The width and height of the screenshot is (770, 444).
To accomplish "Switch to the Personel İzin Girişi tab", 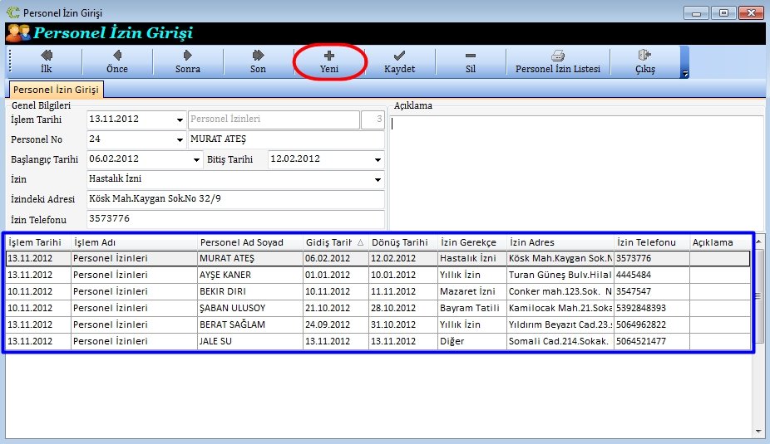I will 56,89.
